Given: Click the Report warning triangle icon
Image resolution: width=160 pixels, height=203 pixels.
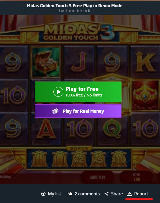Looking at the screenshot, I should 130,194.
